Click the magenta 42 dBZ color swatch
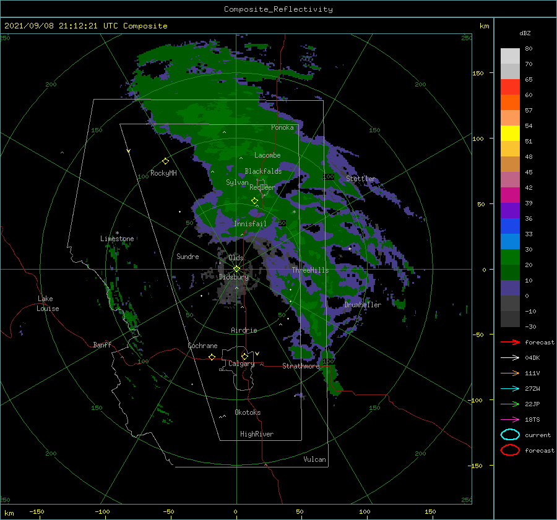The image size is (557, 520). (510, 195)
